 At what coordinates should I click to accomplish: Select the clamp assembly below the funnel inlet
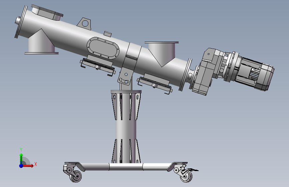pyautogui.click(x=155, y=84)
